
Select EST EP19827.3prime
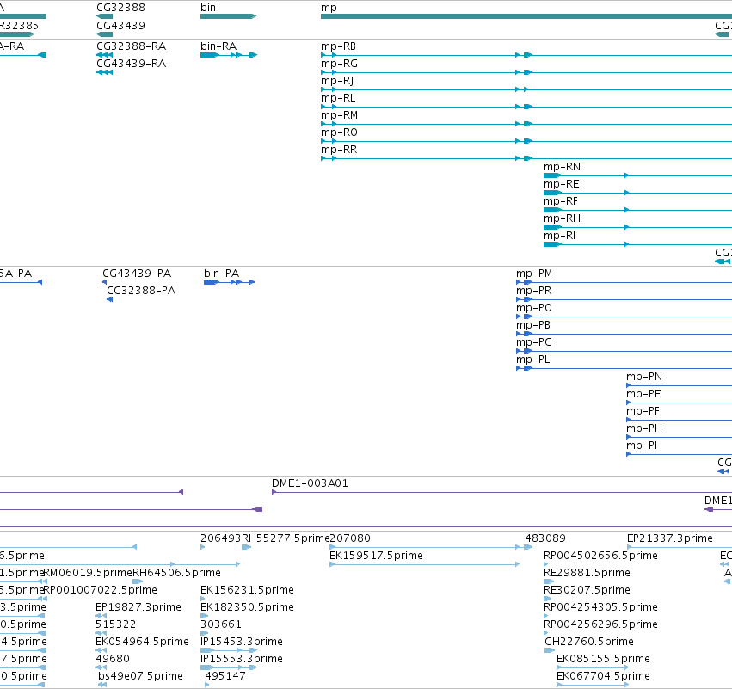[x=138, y=607]
